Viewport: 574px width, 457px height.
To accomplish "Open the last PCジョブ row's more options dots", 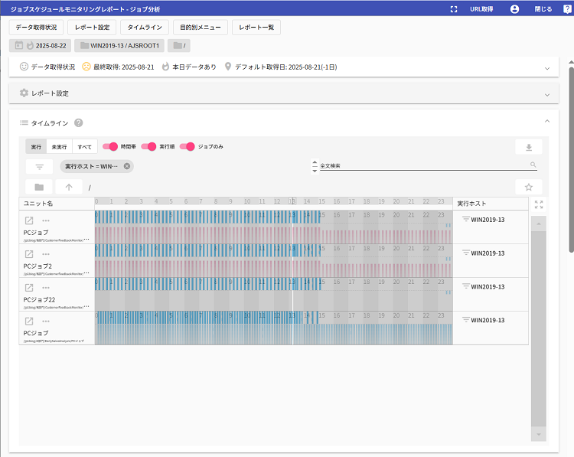I will 46,322.
